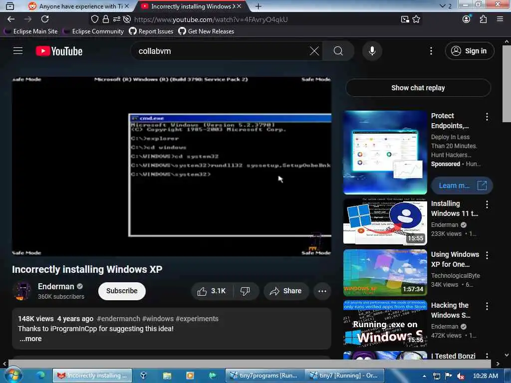Go back to the previous page
The image size is (511, 383).
point(11,19)
